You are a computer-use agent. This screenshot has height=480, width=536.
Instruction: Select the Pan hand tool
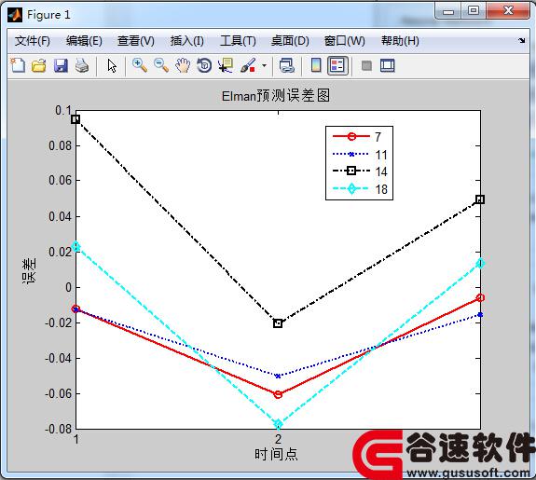[x=183, y=65]
